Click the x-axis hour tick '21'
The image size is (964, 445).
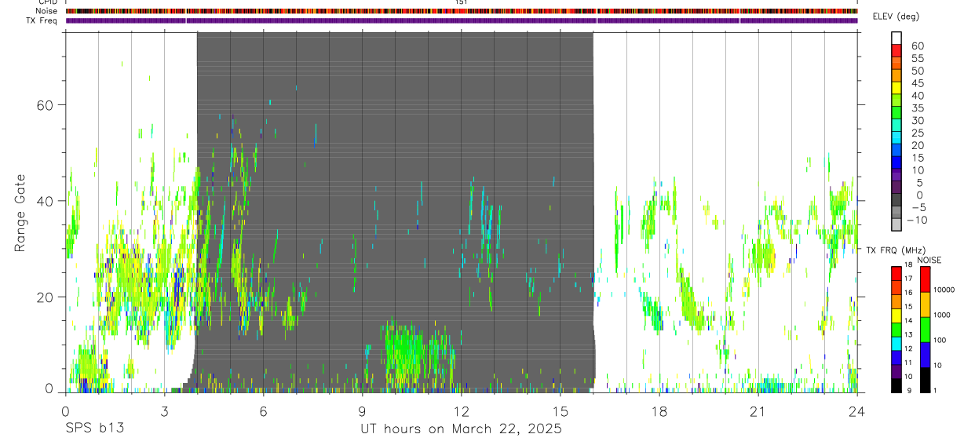tap(758, 411)
